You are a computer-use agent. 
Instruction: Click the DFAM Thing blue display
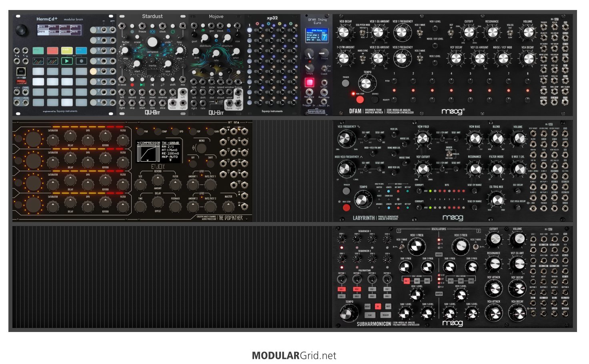pyautogui.click(x=317, y=35)
